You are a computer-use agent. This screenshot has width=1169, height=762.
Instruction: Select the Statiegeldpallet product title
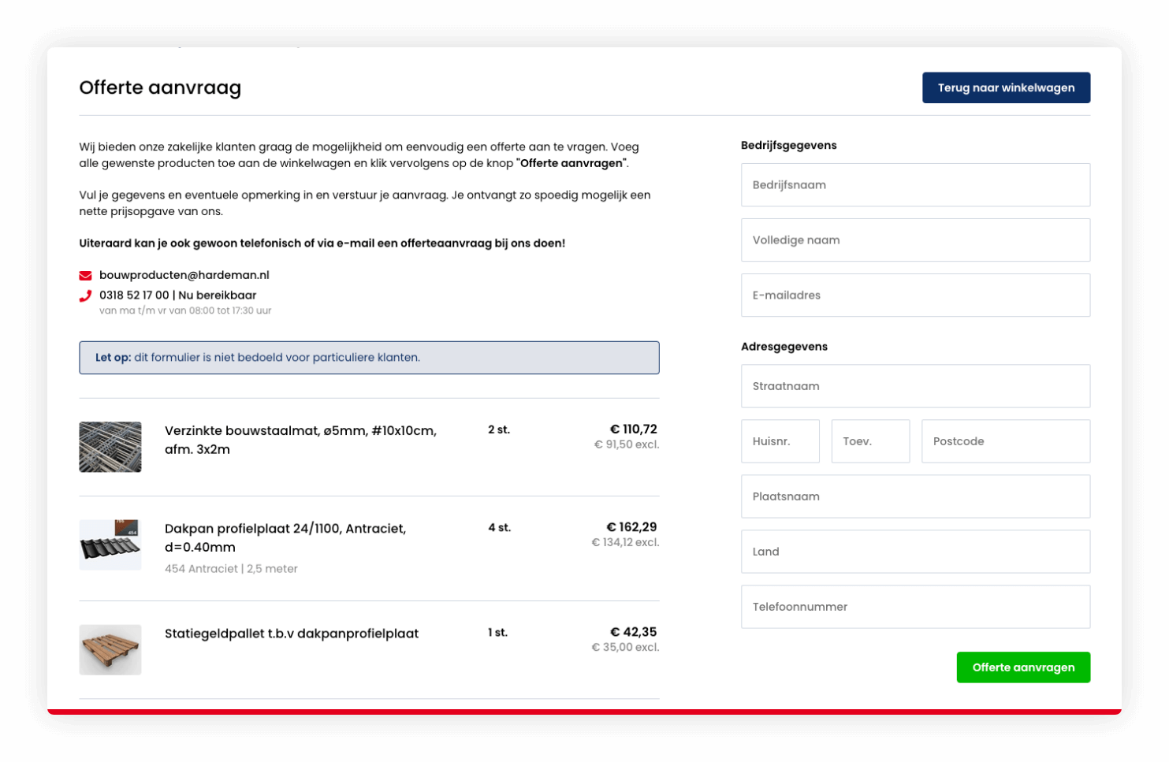[x=292, y=633]
